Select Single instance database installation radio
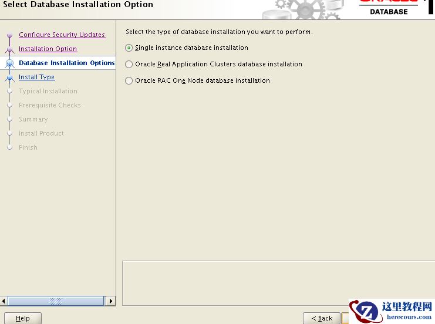 pos(129,48)
